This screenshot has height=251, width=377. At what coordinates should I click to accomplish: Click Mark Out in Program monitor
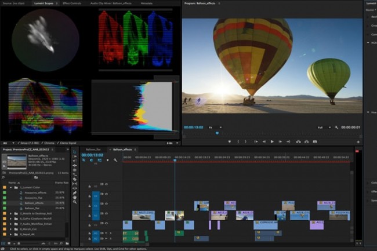(x=245, y=141)
